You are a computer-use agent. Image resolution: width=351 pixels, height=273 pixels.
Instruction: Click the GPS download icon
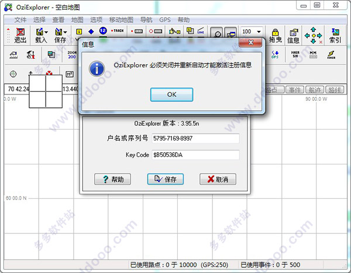click(275, 54)
